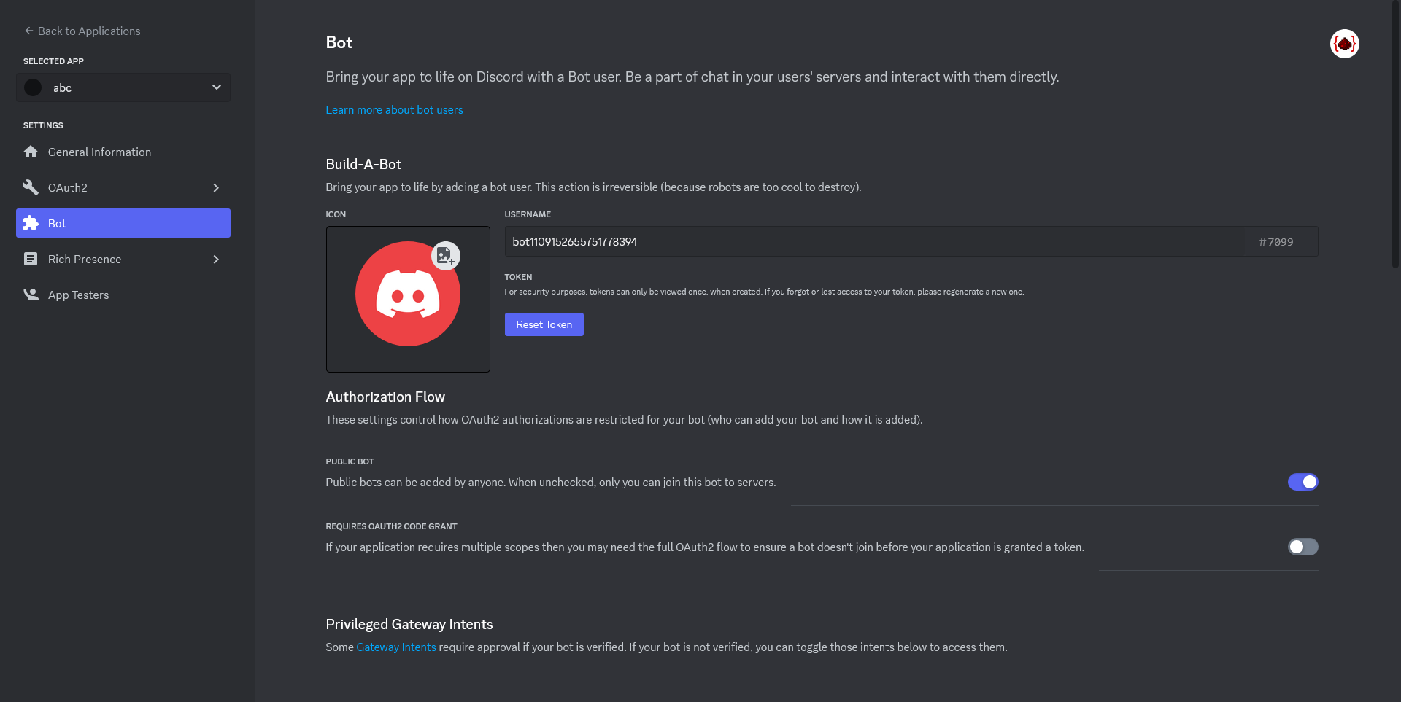Click the Bot puzzle piece icon
Image resolution: width=1401 pixels, height=702 pixels.
31,223
